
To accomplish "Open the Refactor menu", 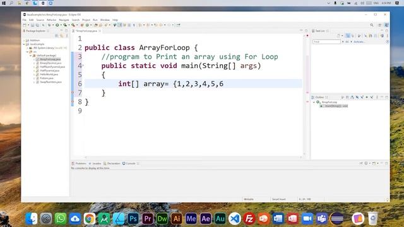I will click(x=51, y=20).
